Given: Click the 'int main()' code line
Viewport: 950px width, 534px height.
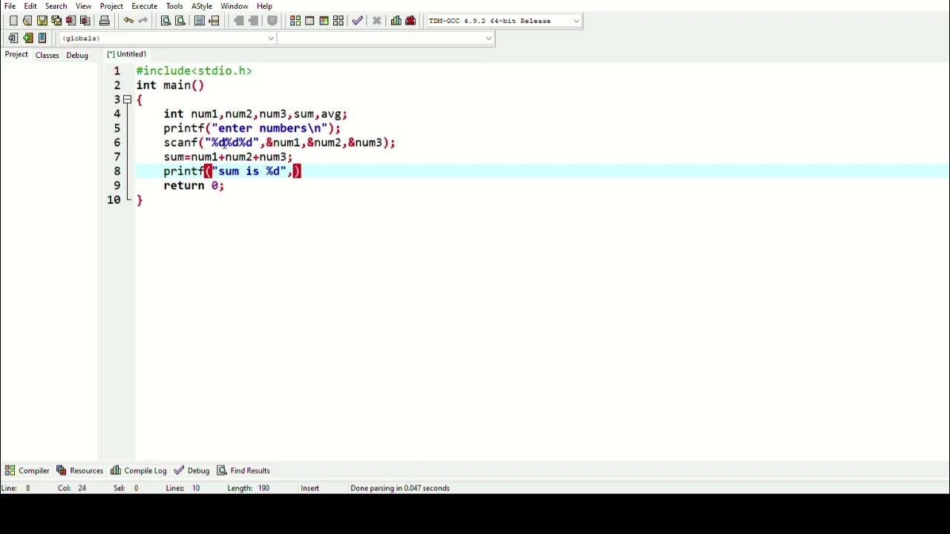Looking at the screenshot, I should pyautogui.click(x=170, y=85).
